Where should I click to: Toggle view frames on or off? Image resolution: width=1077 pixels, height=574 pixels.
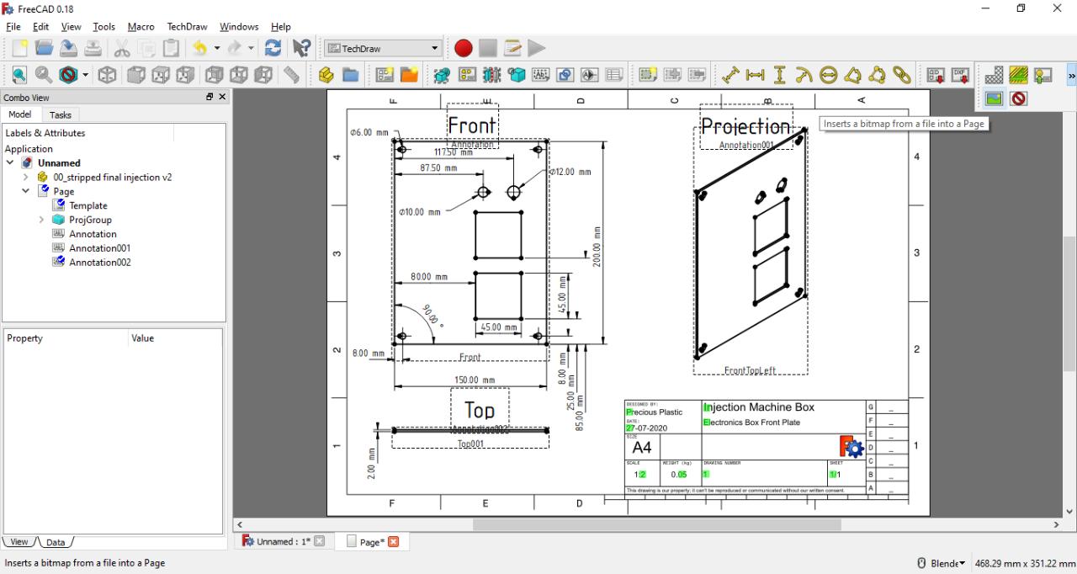click(x=1019, y=99)
